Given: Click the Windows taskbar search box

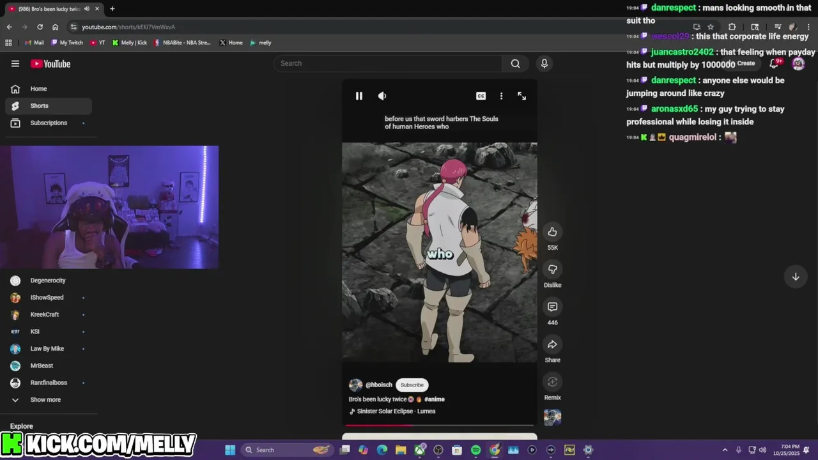Looking at the screenshot, I should (x=288, y=450).
